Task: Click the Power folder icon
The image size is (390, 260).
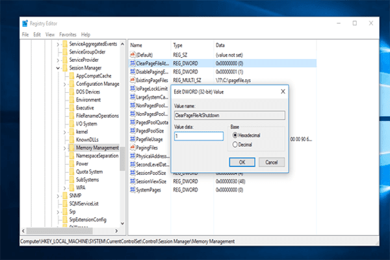Action: pos(71,163)
